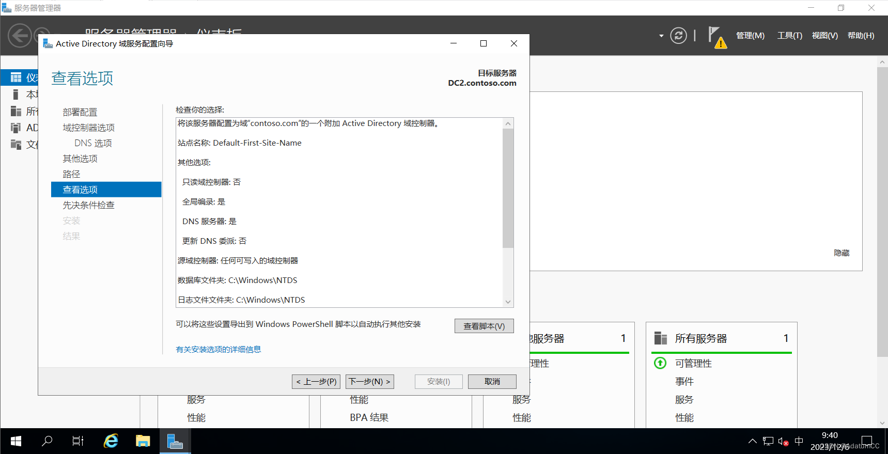Click 上一步(P) button
Screen dimensions: 888x454
click(316, 382)
